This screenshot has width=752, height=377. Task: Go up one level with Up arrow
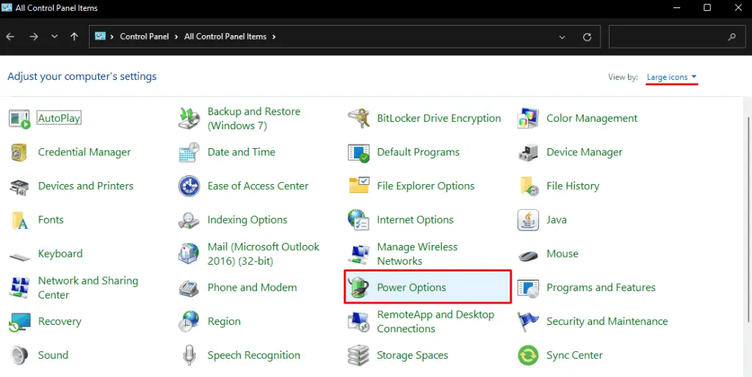pos(74,37)
